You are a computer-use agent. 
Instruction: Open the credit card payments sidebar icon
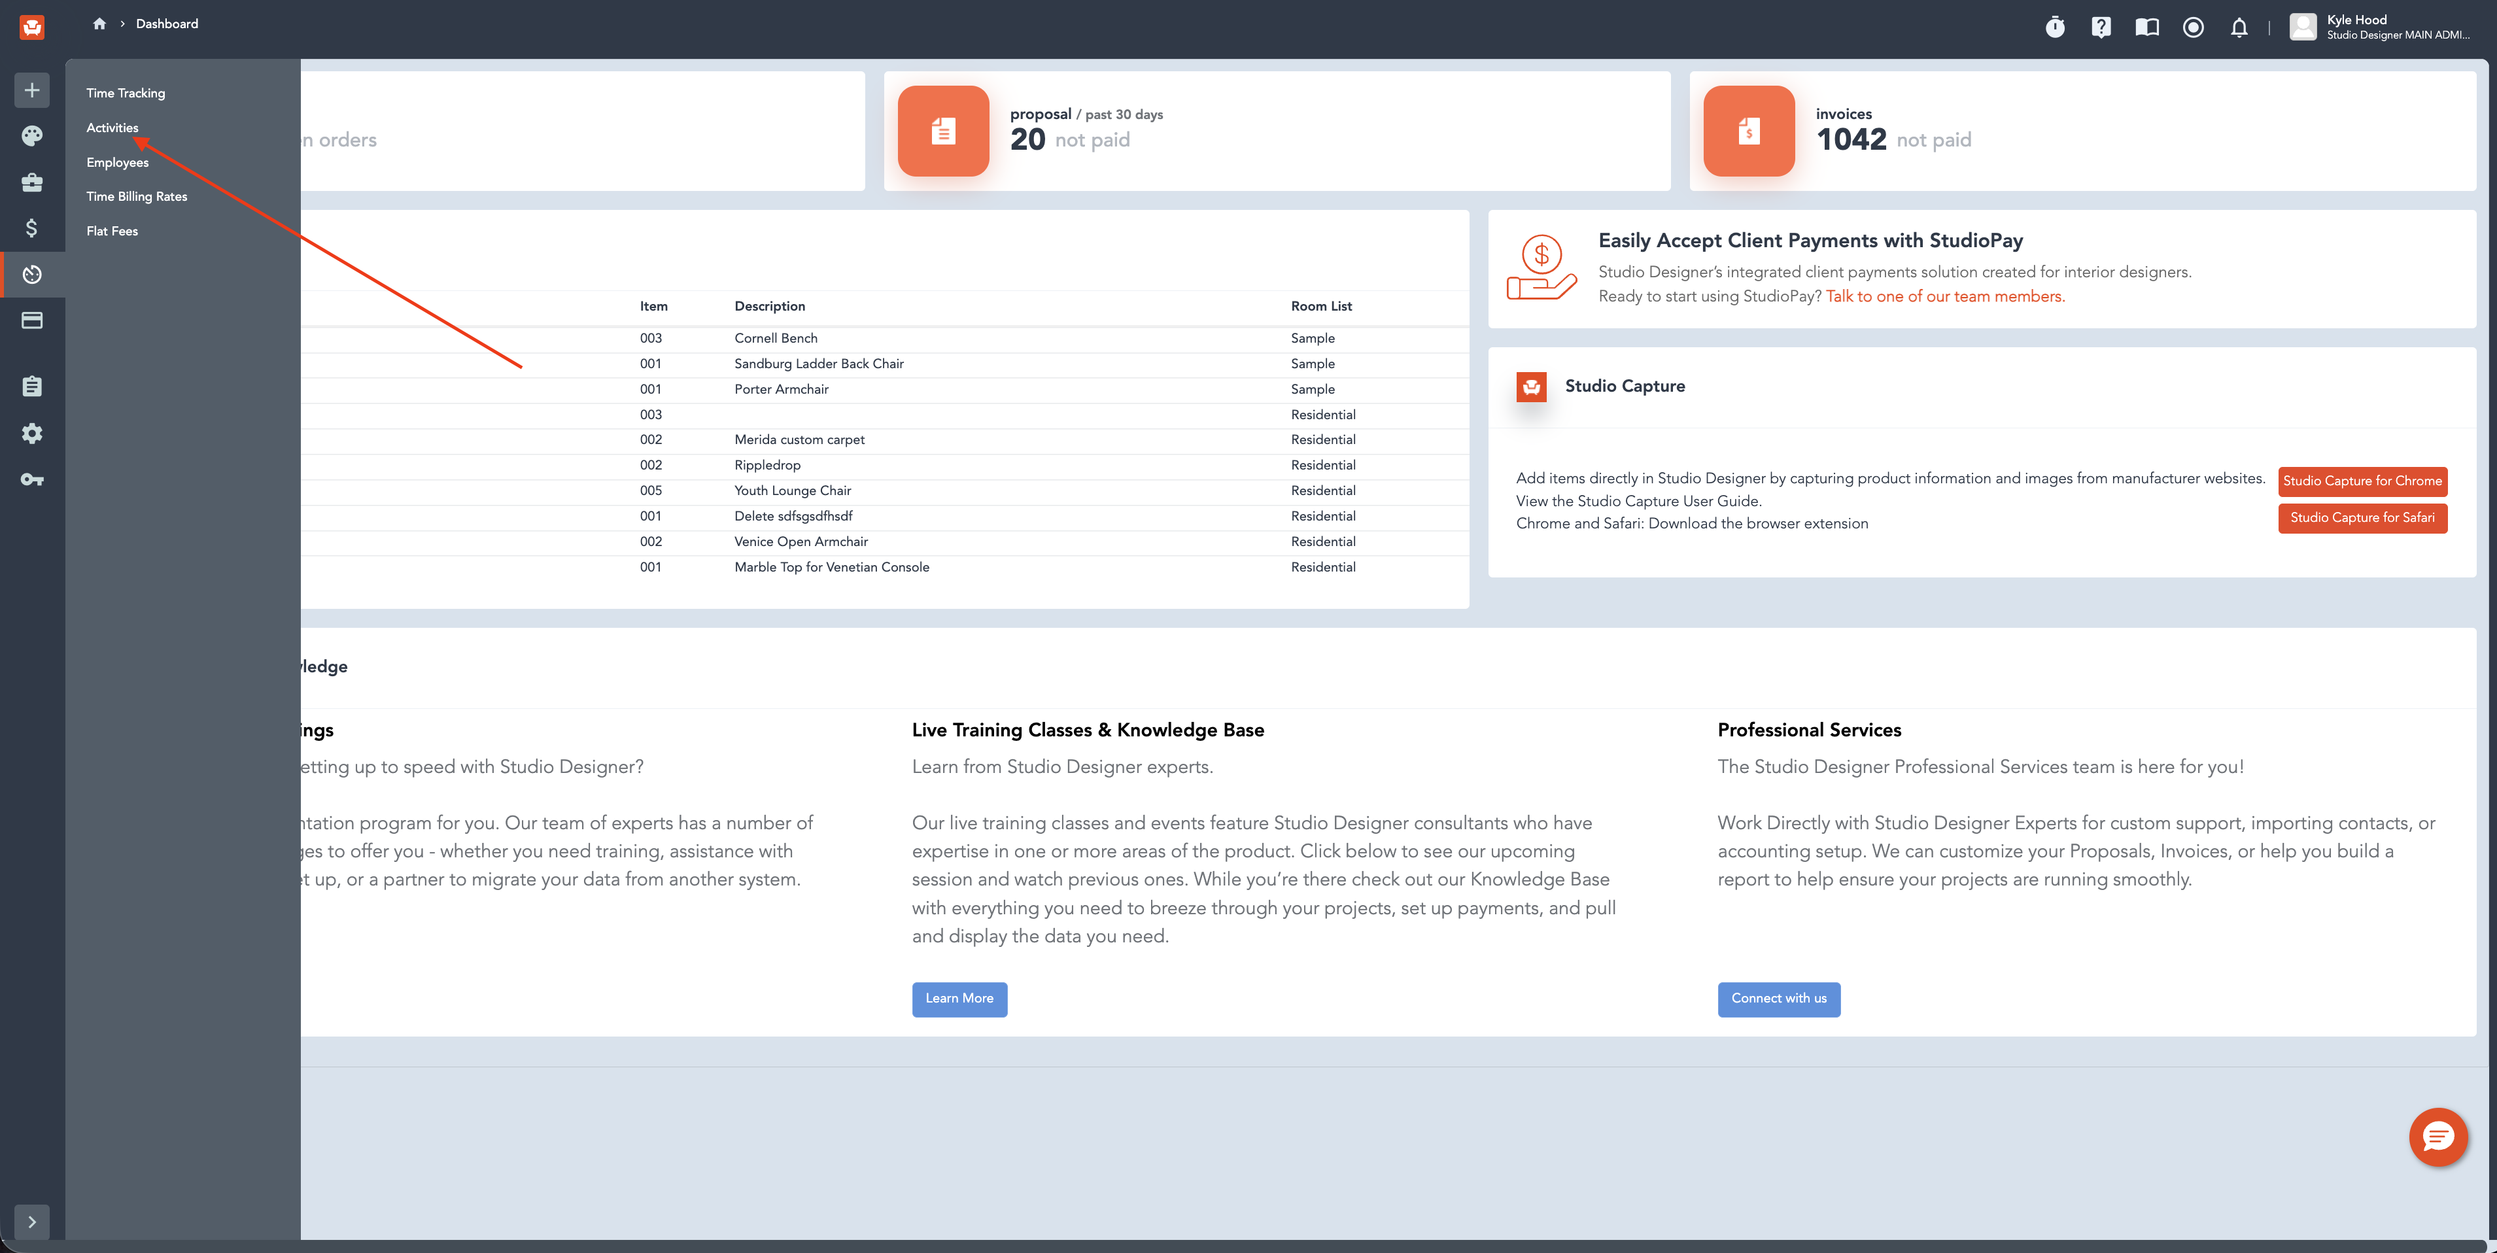(32, 320)
